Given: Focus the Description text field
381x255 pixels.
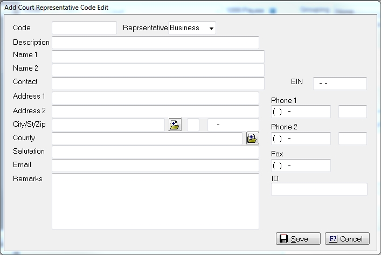Looking at the screenshot, I should tap(155, 43).
